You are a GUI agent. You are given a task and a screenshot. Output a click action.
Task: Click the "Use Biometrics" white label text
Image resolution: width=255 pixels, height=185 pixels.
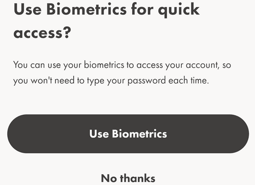[128, 134]
